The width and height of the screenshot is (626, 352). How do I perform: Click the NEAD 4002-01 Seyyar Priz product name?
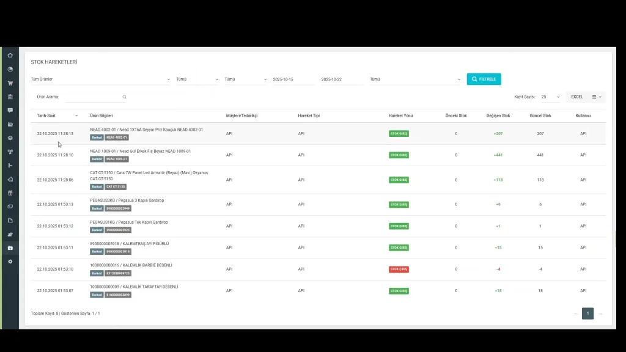pyautogui.click(x=147, y=130)
